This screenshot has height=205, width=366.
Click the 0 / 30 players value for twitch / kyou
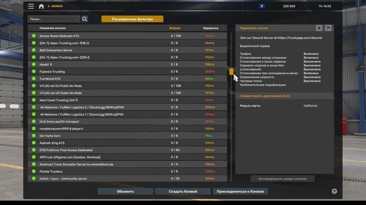(175, 178)
